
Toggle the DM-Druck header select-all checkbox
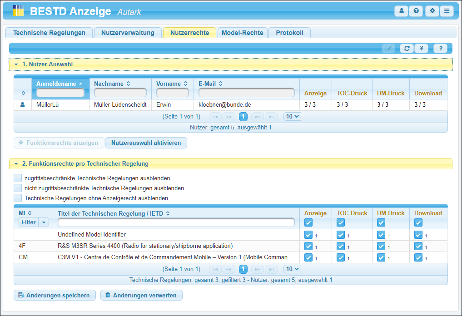click(x=381, y=222)
